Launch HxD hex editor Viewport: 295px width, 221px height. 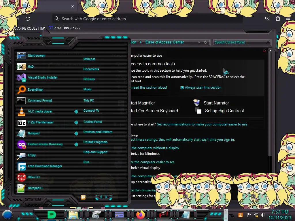pyautogui.click(x=21, y=66)
